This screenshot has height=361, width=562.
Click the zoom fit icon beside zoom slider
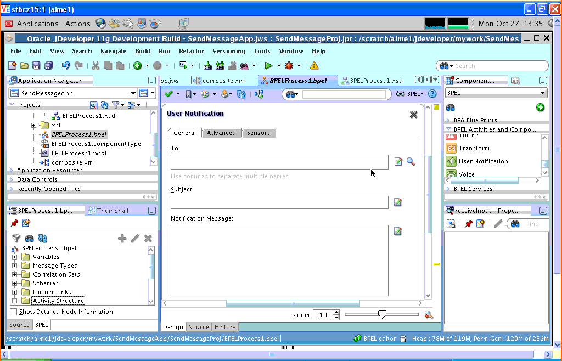click(x=429, y=315)
